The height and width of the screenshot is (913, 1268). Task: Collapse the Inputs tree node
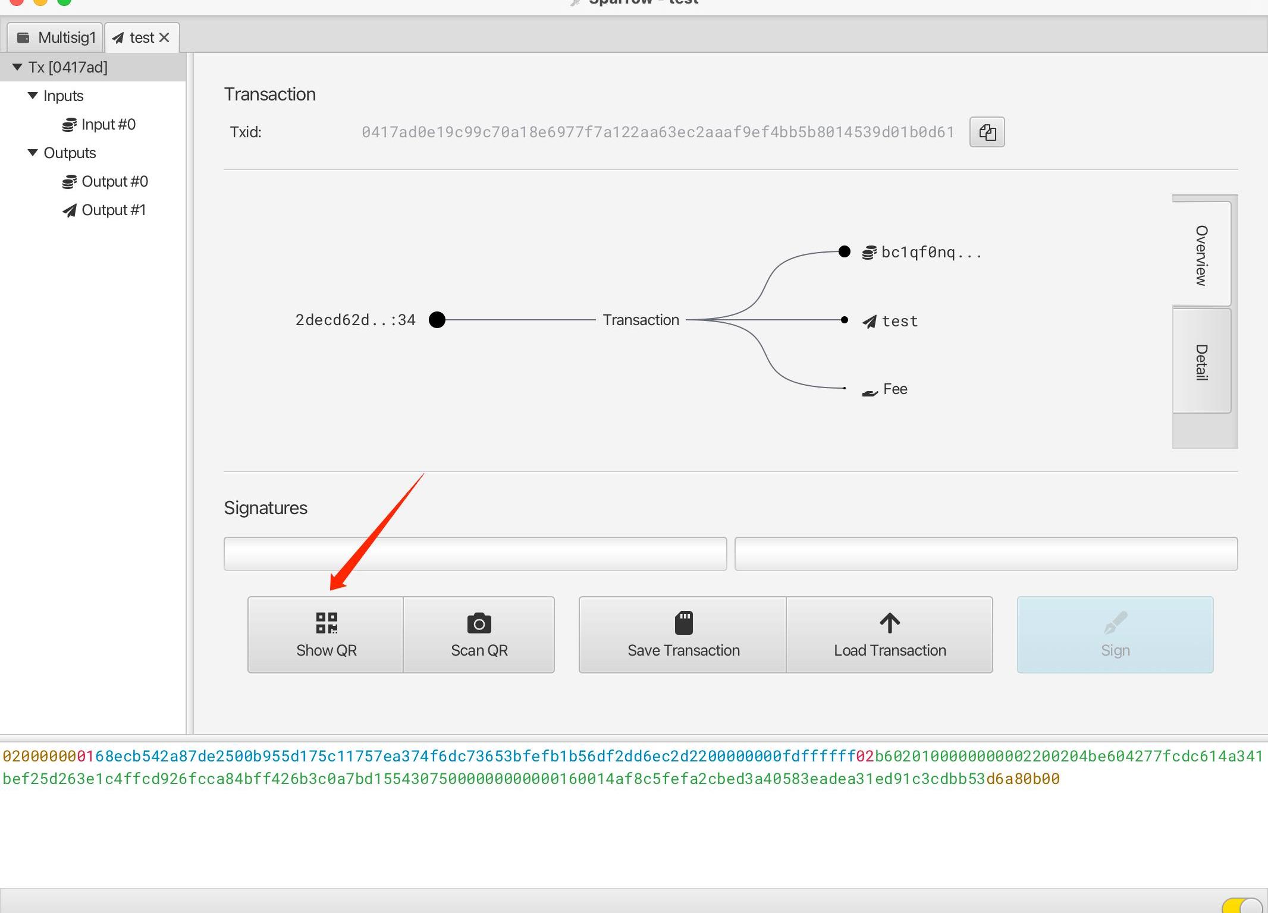coord(33,96)
